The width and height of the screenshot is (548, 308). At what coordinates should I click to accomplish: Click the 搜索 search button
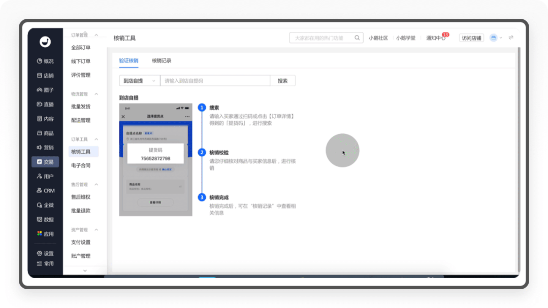(x=282, y=81)
